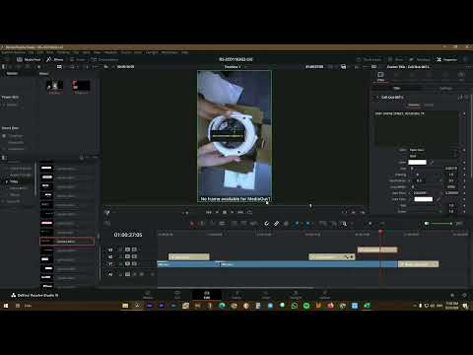Disable the V1 video track
Screen dimensions: 473x355
point(134,264)
